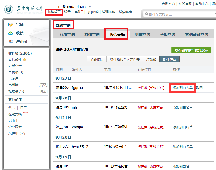Open the search box dropdown arrow
Image resolution: width=216 pixels, height=170 pixels.
(215, 14)
